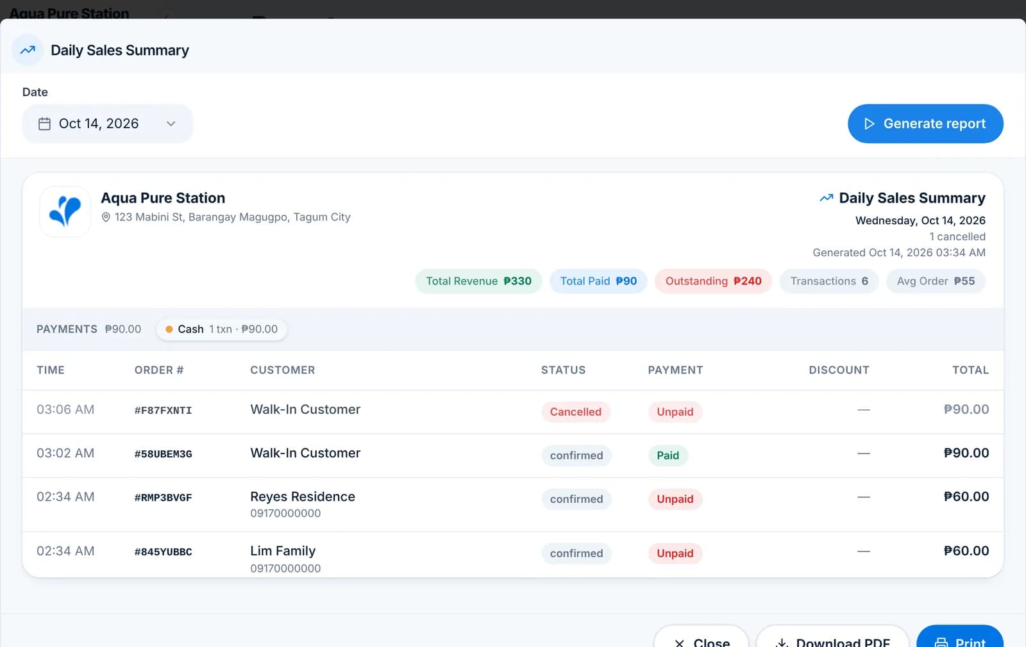Image resolution: width=1026 pixels, height=647 pixels.
Task: Click the calendar icon in the date picker
Action: pyautogui.click(x=44, y=124)
